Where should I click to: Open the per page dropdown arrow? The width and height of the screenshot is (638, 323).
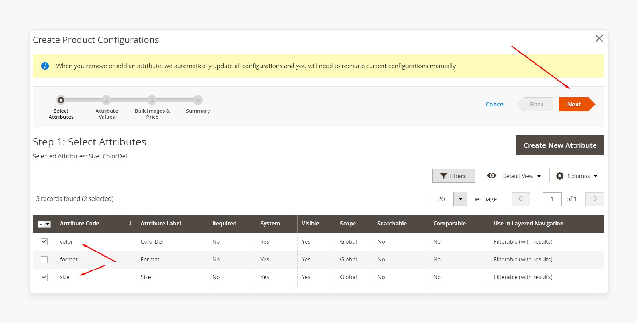pos(460,199)
